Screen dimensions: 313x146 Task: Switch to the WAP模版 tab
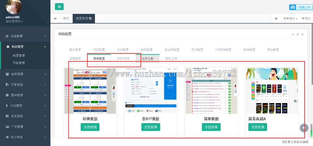point(123,59)
